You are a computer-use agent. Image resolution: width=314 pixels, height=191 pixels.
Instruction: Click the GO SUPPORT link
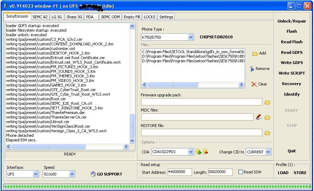[x=110, y=174]
